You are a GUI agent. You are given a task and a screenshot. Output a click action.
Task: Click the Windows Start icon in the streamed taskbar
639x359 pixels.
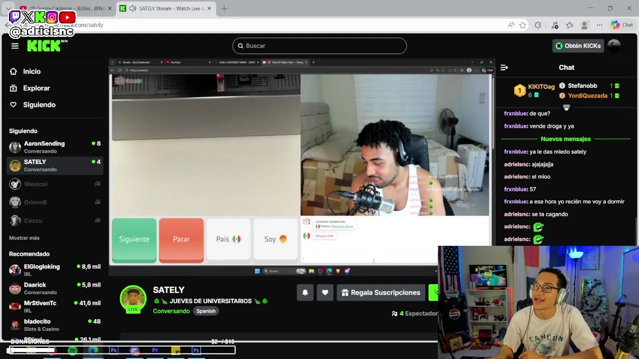(x=257, y=271)
